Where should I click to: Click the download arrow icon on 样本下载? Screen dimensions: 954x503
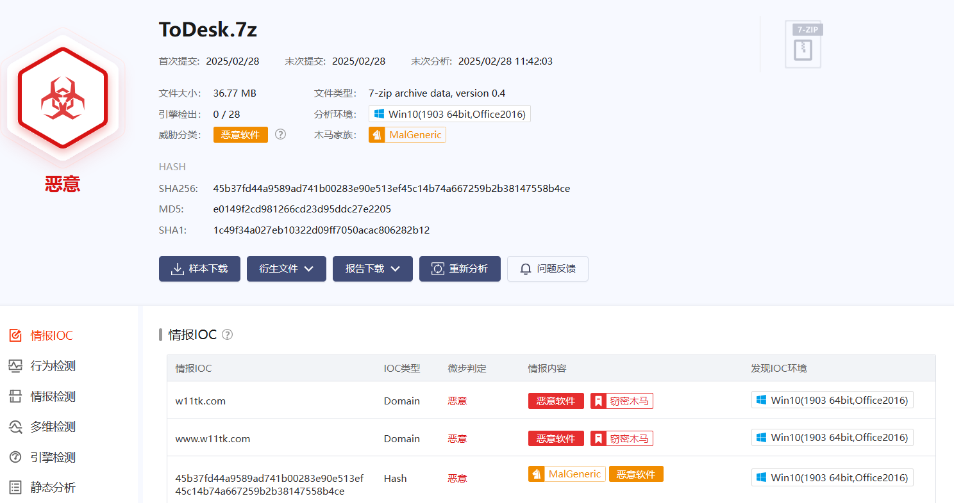pyautogui.click(x=178, y=269)
